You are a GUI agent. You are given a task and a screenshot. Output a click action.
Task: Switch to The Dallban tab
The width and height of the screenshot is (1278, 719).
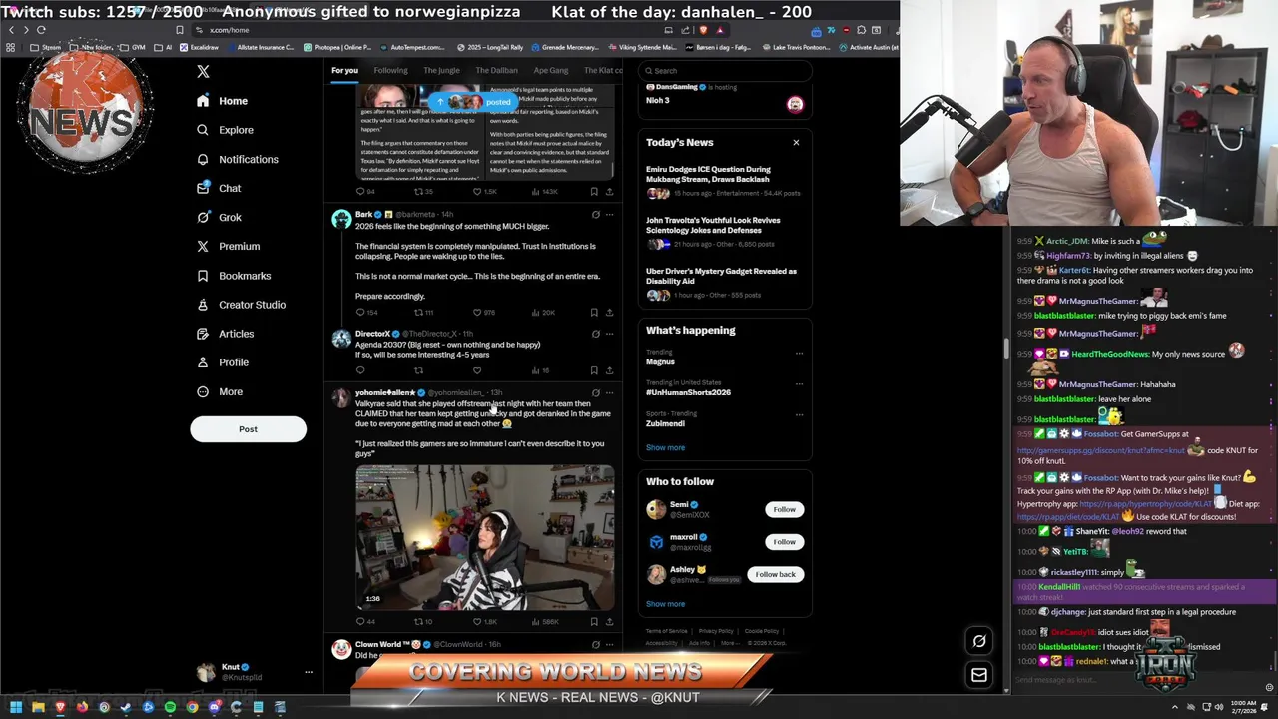point(496,71)
